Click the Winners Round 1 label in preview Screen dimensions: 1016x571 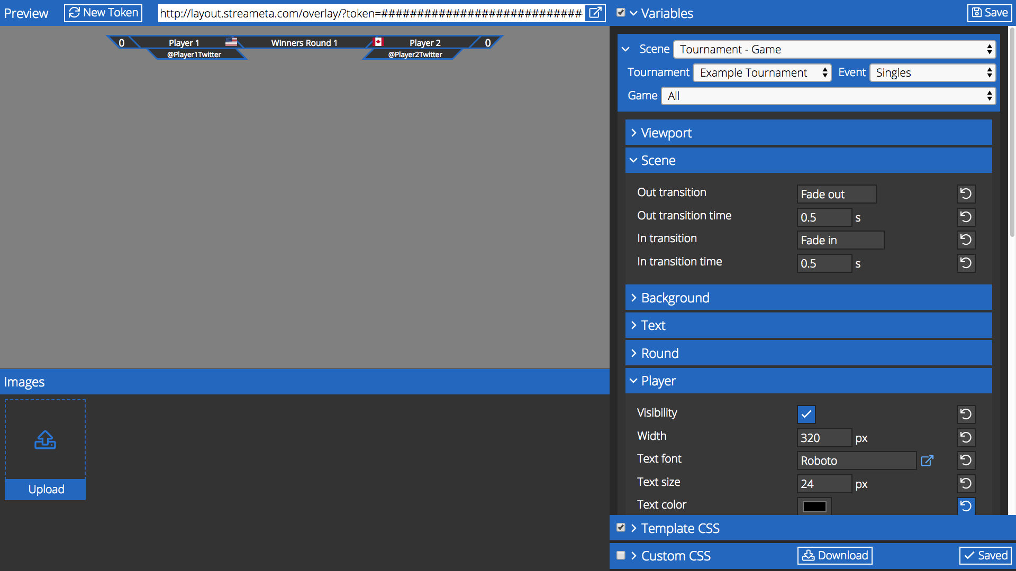(304, 43)
